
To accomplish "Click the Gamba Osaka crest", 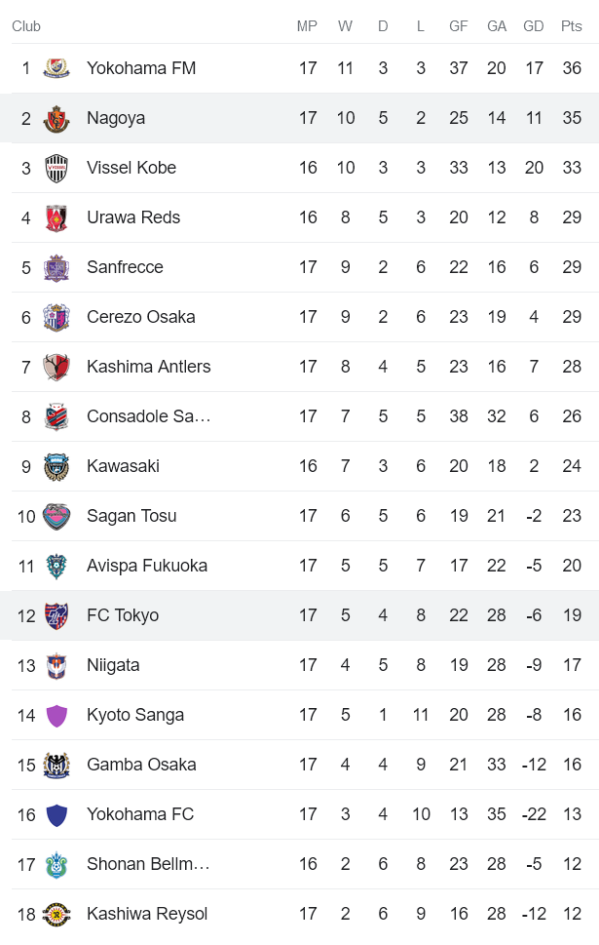I will coord(56,765).
